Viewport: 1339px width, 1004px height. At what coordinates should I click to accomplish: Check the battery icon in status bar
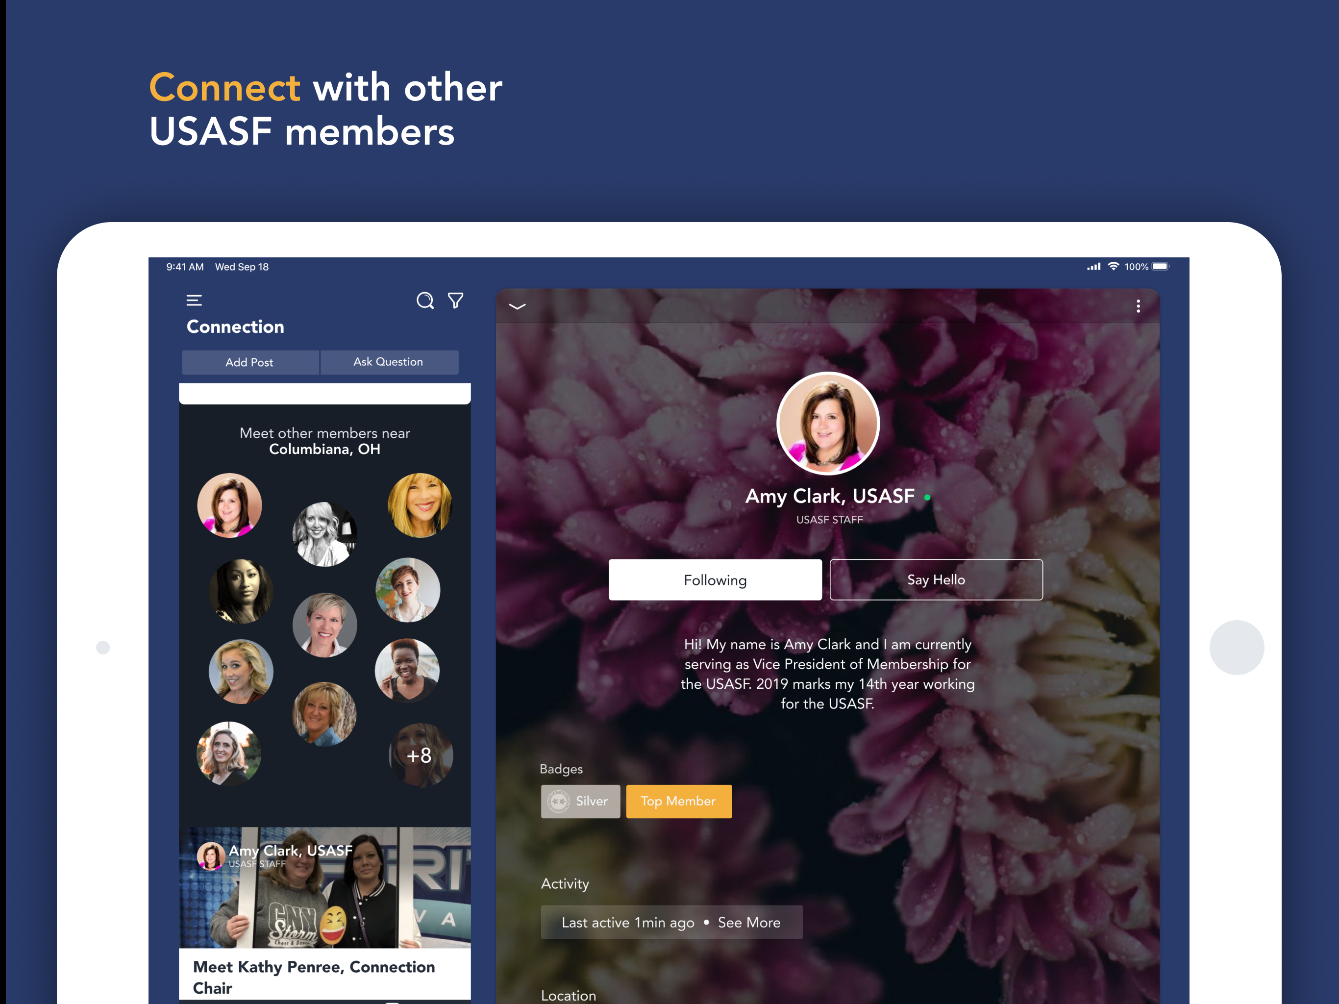point(1161,266)
